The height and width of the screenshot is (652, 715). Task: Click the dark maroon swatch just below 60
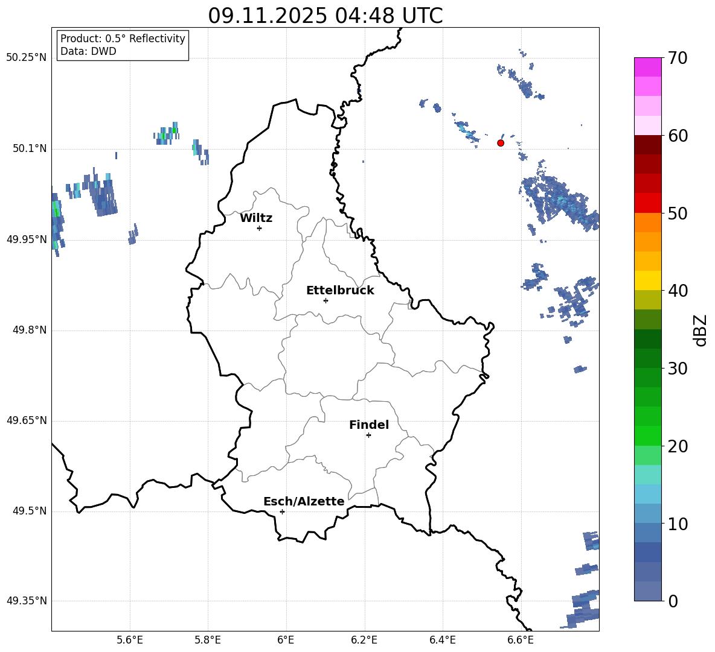point(647,145)
